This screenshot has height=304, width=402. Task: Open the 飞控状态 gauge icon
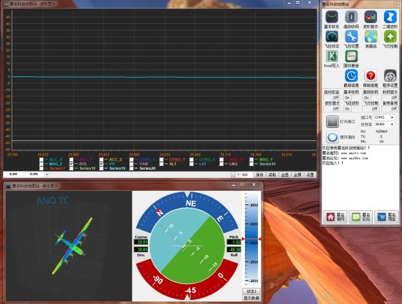coord(331,37)
